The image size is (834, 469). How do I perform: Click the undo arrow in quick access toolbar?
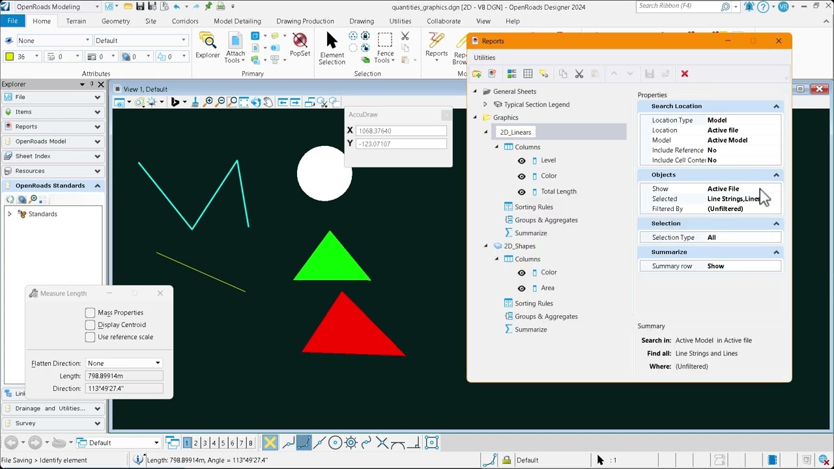pyautogui.click(x=177, y=7)
